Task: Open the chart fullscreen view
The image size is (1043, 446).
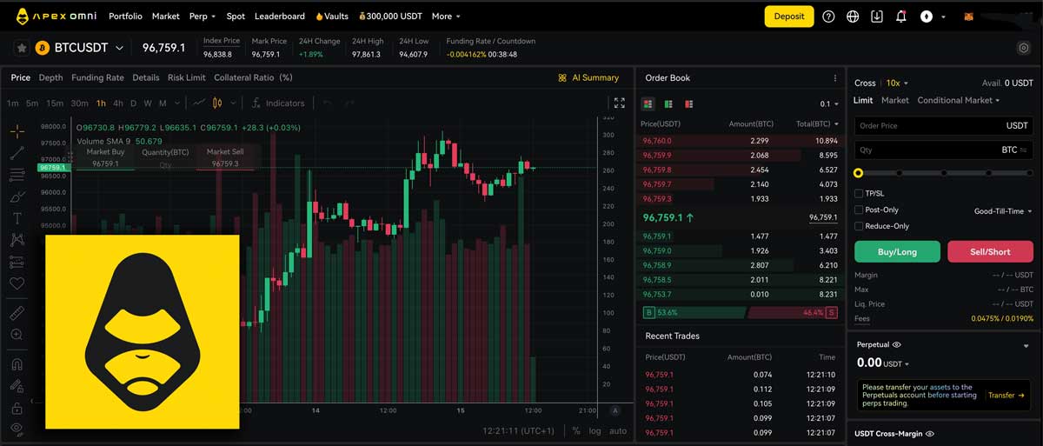Action: pyautogui.click(x=619, y=103)
